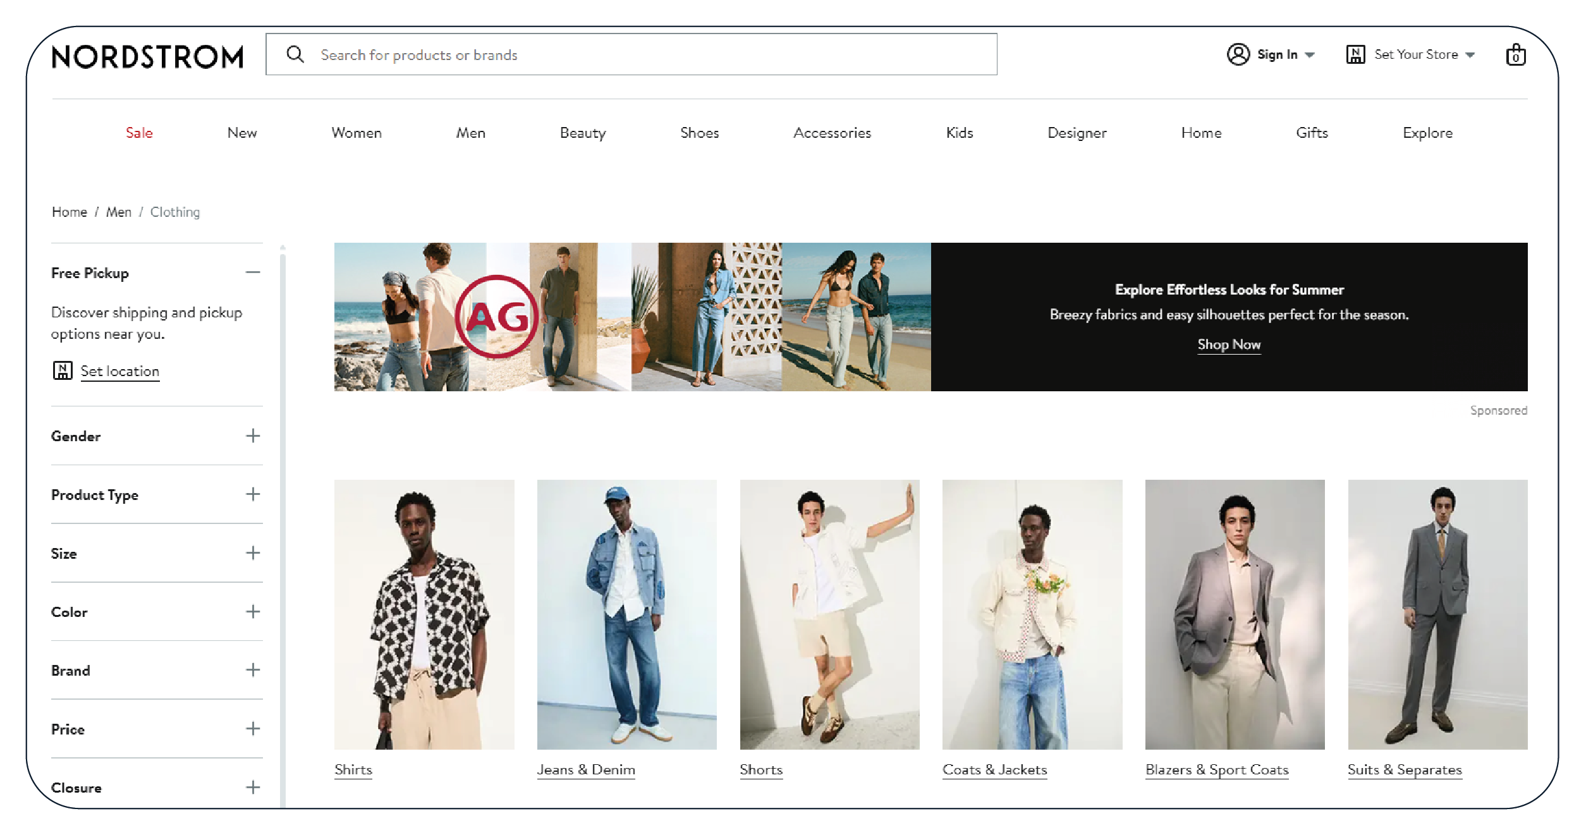The height and width of the screenshot is (835, 1586).
Task: Open the Coats & Jackets category link
Action: point(995,770)
